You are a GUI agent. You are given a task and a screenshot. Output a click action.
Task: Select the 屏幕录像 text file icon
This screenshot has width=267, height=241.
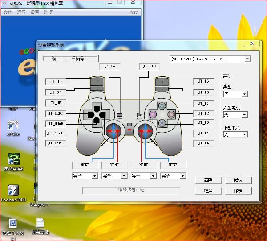tap(40, 226)
